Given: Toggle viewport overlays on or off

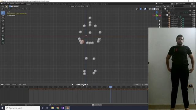Looking at the screenshot, I should click(145, 9).
